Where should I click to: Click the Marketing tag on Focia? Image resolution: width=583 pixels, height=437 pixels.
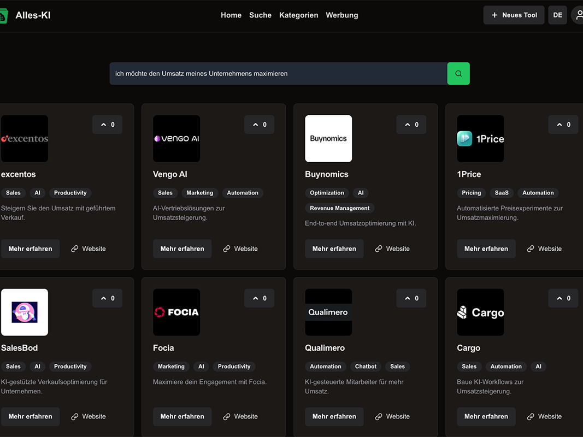171,367
